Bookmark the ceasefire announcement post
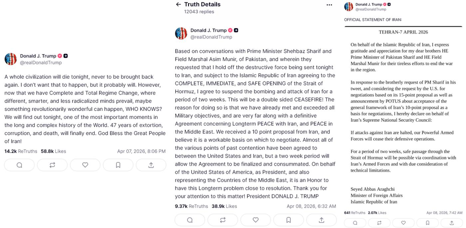Image resolution: width=466 pixels, height=228 pixels. 289,220
